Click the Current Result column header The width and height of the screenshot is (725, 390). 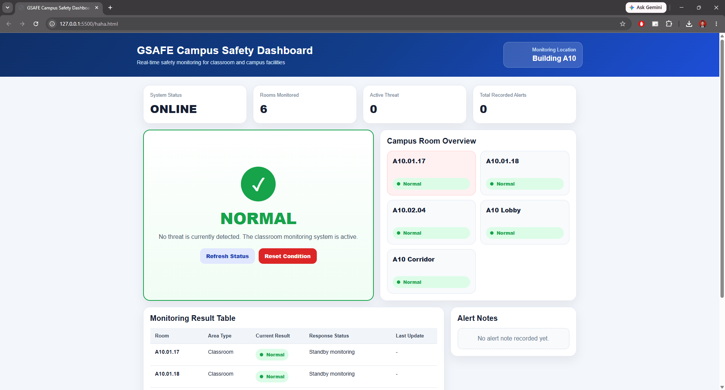[273, 336]
